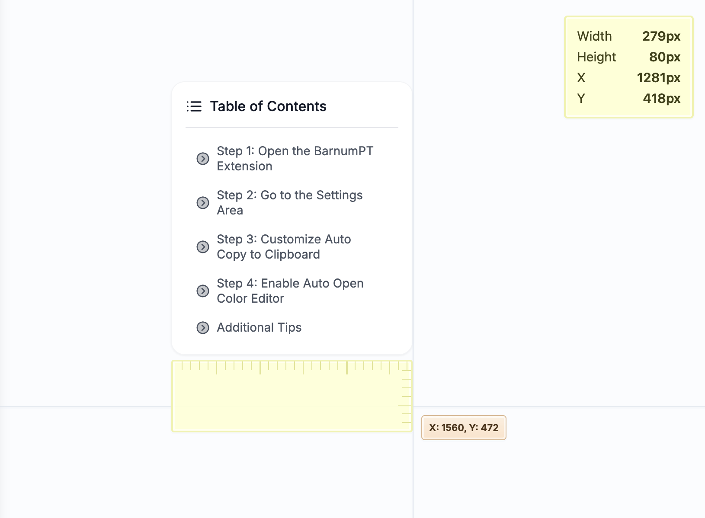The height and width of the screenshot is (518, 705).
Task: Open Step 1: Open the BarnumPT Extension
Action: tap(295, 158)
